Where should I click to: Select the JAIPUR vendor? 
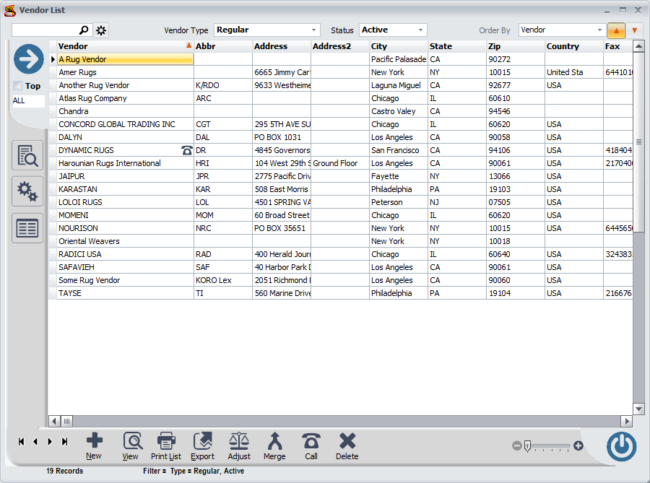tap(125, 176)
